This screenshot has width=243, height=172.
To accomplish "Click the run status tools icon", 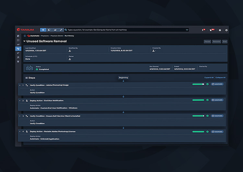I will (29, 68).
